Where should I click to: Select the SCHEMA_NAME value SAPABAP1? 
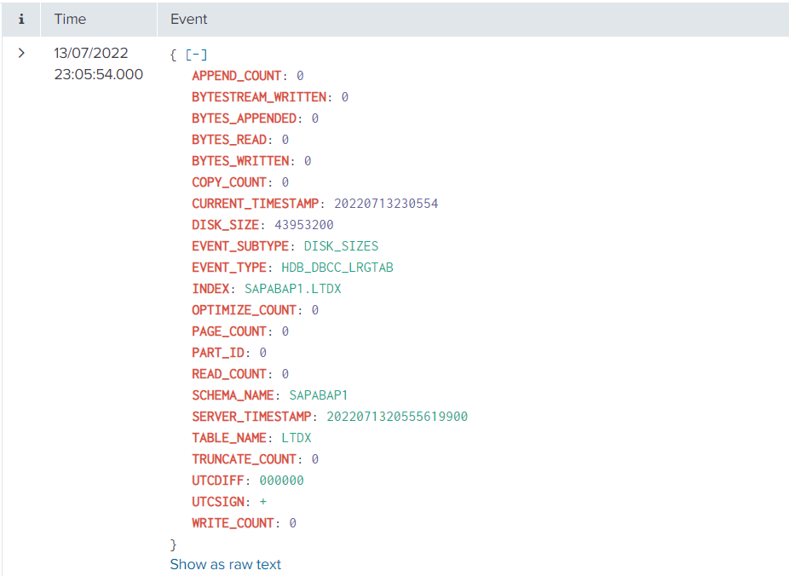pos(318,395)
